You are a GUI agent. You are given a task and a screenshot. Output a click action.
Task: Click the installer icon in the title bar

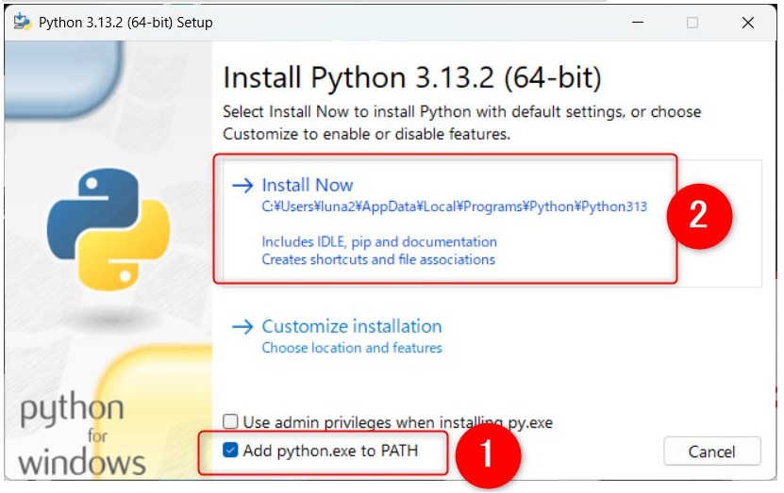click(22, 23)
